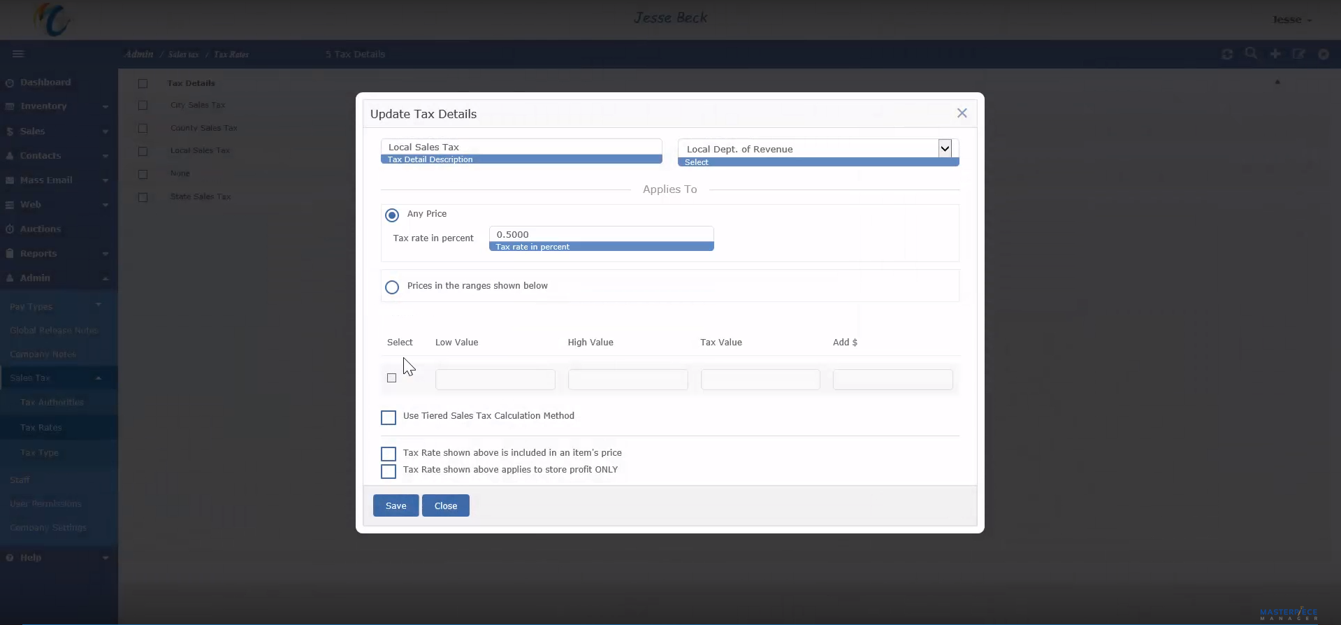Click the refresh icon in the top toolbar
Viewport: 1341px width, 625px height.
pos(1227,54)
